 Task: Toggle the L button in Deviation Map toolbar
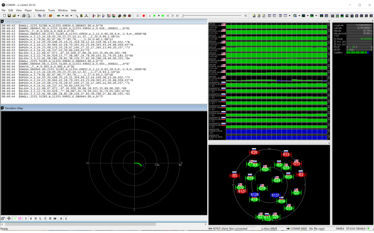tap(40, 218)
